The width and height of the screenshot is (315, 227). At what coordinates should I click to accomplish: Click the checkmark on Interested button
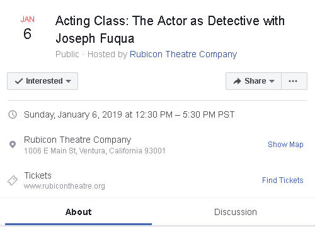pos(19,81)
